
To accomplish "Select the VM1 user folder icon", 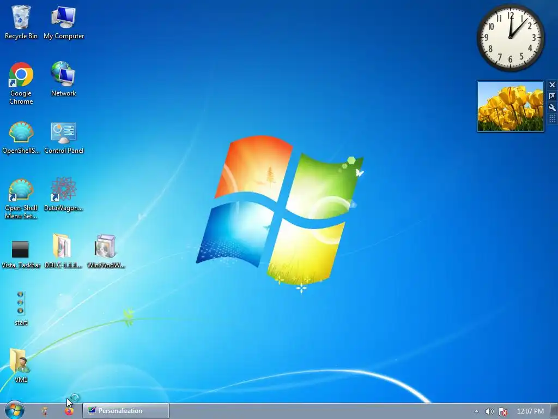I will [21, 366].
